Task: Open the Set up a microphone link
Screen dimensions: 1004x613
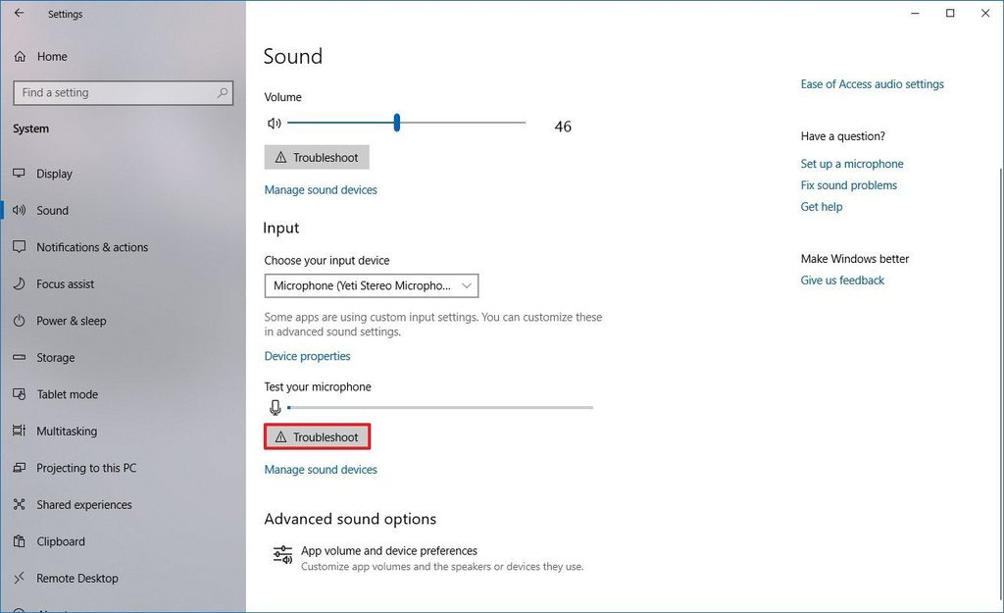Action: 852,163
